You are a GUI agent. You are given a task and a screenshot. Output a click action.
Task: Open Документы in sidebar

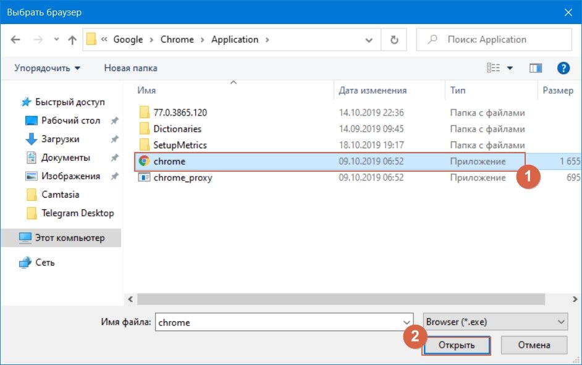[x=65, y=157]
